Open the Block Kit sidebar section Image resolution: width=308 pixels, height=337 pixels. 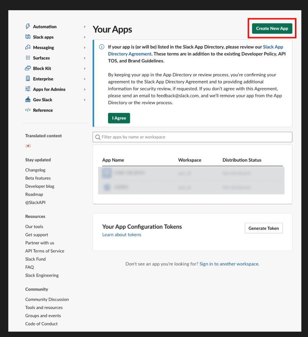click(x=42, y=68)
